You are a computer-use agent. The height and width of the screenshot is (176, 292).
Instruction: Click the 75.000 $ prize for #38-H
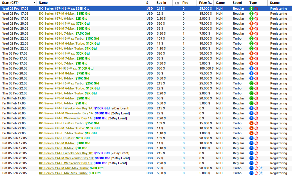pyautogui.click(x=206, y=24)
